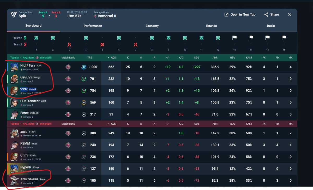Select round 3 spike icon
313x190 pixels.
[69, 44]
